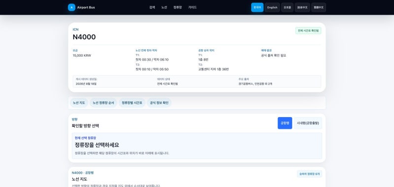394x187 pixels.
Task: Jump to 정류장별 시간표 section
Action: [132, 103]
